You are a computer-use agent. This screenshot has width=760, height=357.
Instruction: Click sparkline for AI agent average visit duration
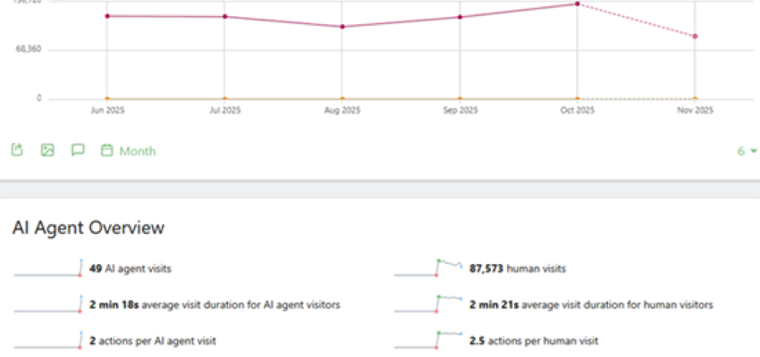coord(48,305)
